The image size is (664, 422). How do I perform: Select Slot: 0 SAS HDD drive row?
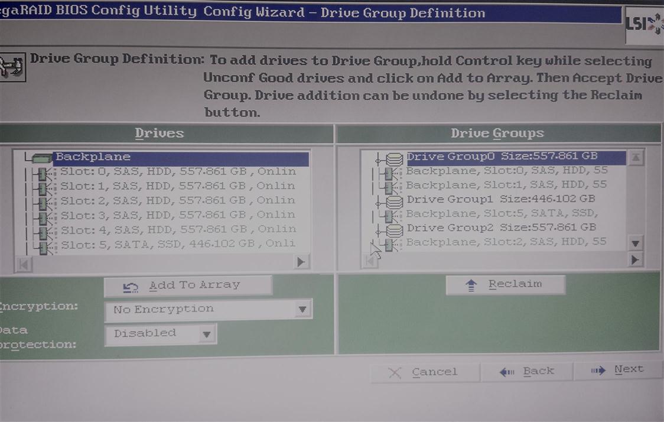click(x=178, y=171)
